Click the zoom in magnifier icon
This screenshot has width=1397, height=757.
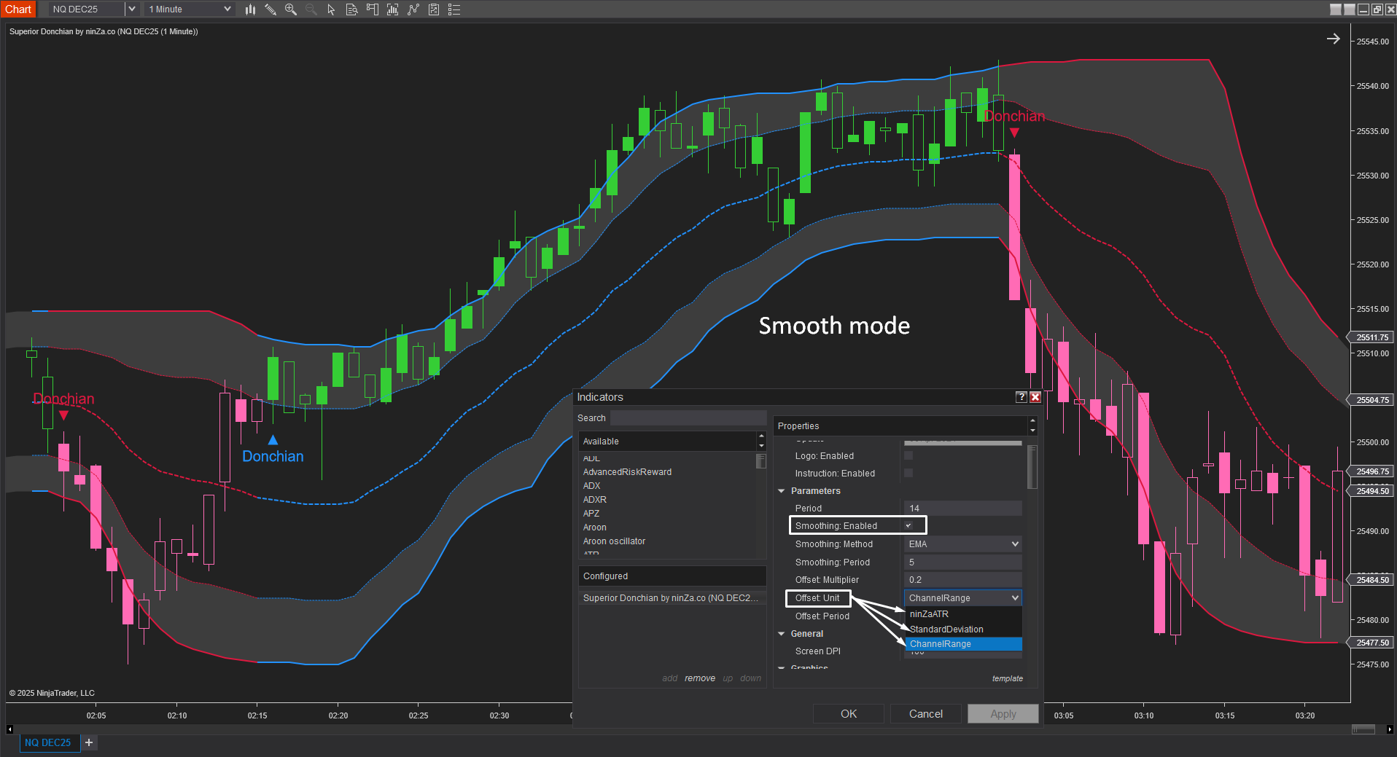click(x=291, y=9)
